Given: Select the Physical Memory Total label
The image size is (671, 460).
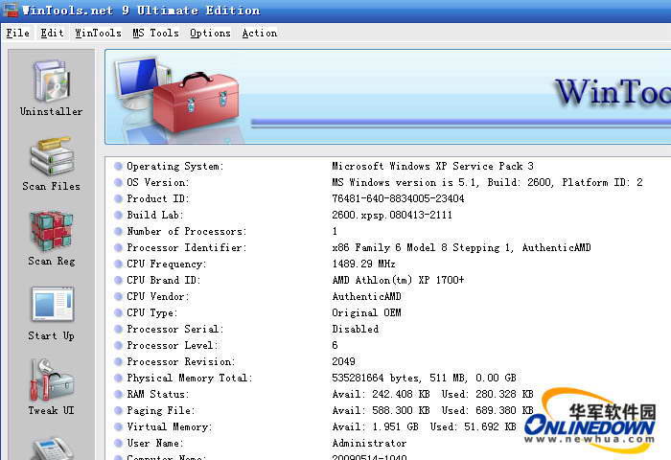Looking at the screenshot, I should coord(190,378).
